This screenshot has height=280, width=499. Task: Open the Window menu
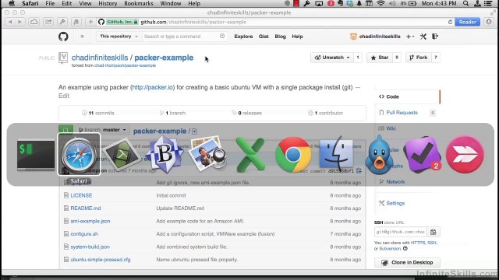[171, 3]
